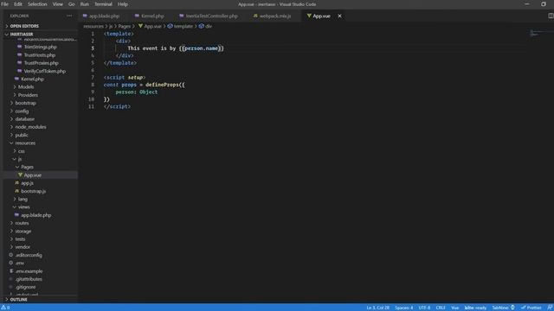Open .gitattributes file

pos(29,279)
